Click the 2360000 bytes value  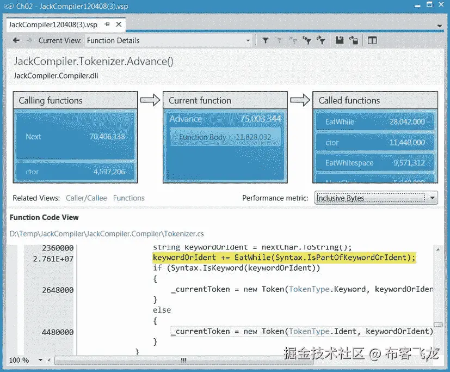pos(58,248)
